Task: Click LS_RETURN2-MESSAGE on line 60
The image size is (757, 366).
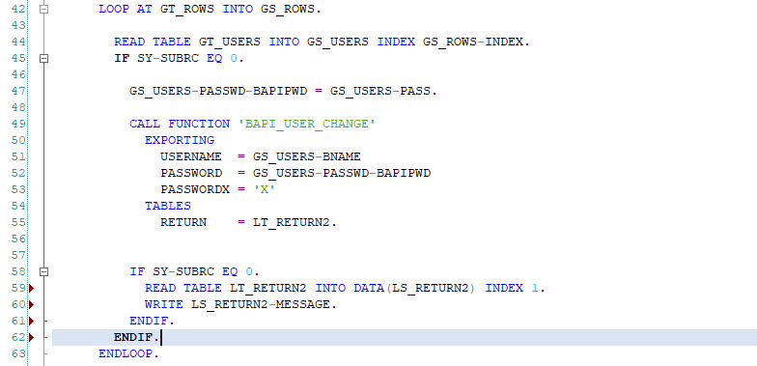Action: click(261, 305)
